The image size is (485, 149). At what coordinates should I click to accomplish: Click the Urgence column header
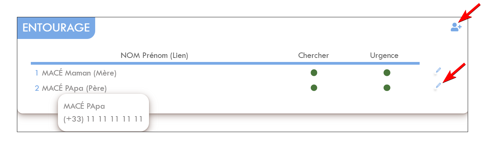[384, 55]
